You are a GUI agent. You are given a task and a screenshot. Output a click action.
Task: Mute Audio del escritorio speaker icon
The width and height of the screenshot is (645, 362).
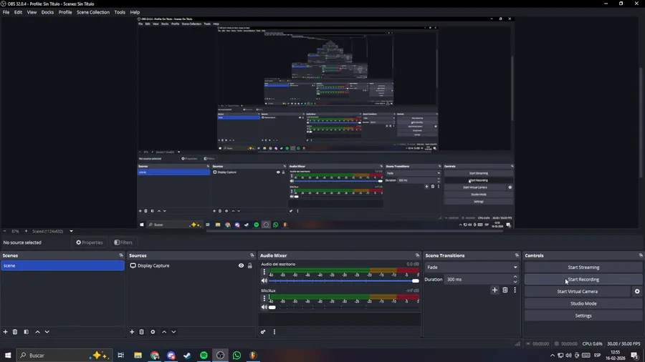point(264,280)
